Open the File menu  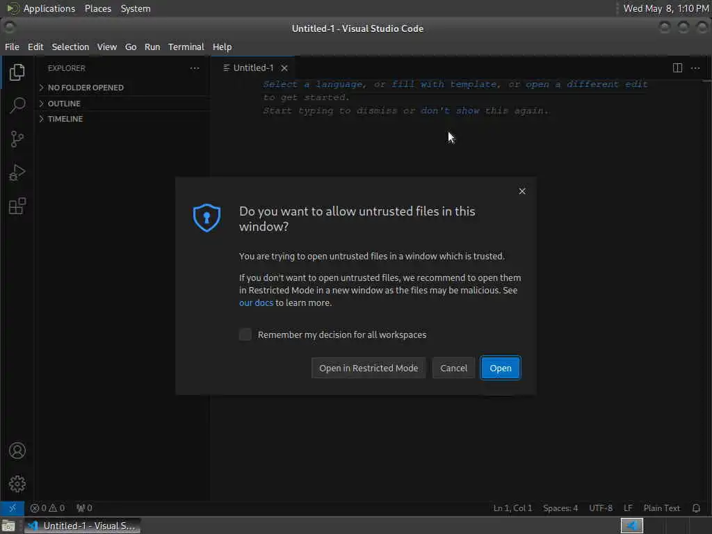pyautogui.click(x=13, y=47)
